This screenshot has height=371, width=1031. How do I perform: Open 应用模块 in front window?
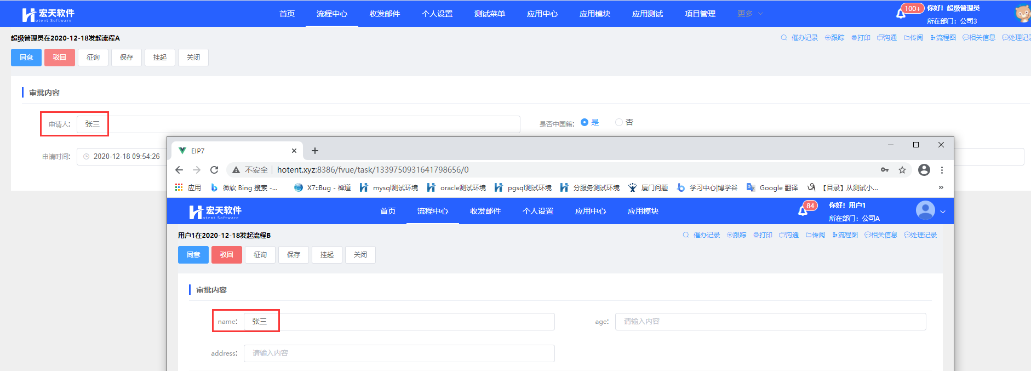(643, 211)
